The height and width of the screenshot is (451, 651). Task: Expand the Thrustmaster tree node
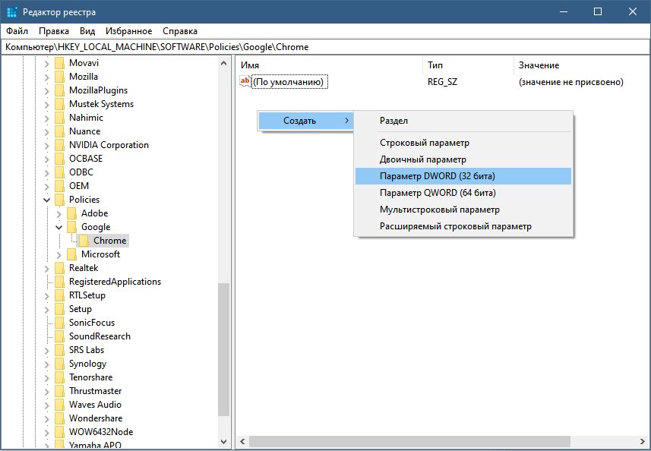click(46, 392)
